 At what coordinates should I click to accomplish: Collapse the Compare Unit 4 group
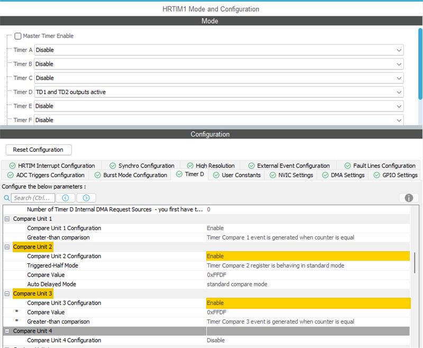(x=7, y=331)
